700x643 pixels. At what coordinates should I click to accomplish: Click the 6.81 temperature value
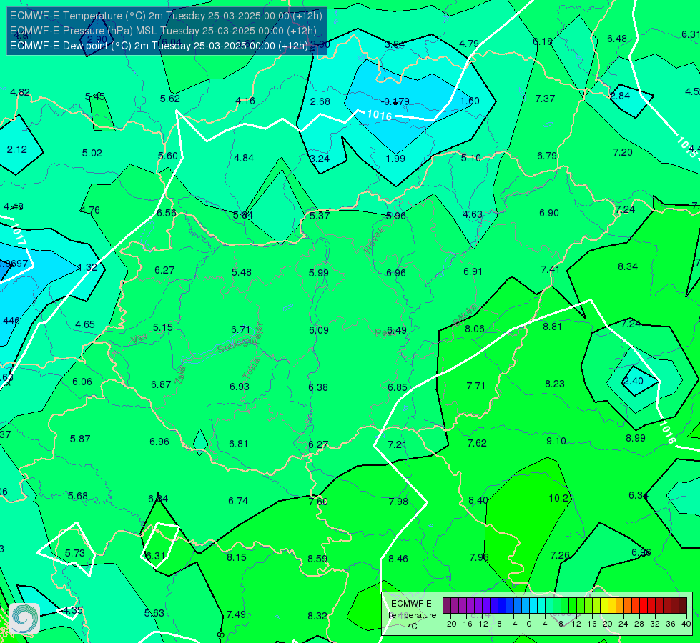238,444
